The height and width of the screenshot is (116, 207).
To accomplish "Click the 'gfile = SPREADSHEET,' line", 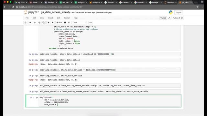I will click(56, 102).
